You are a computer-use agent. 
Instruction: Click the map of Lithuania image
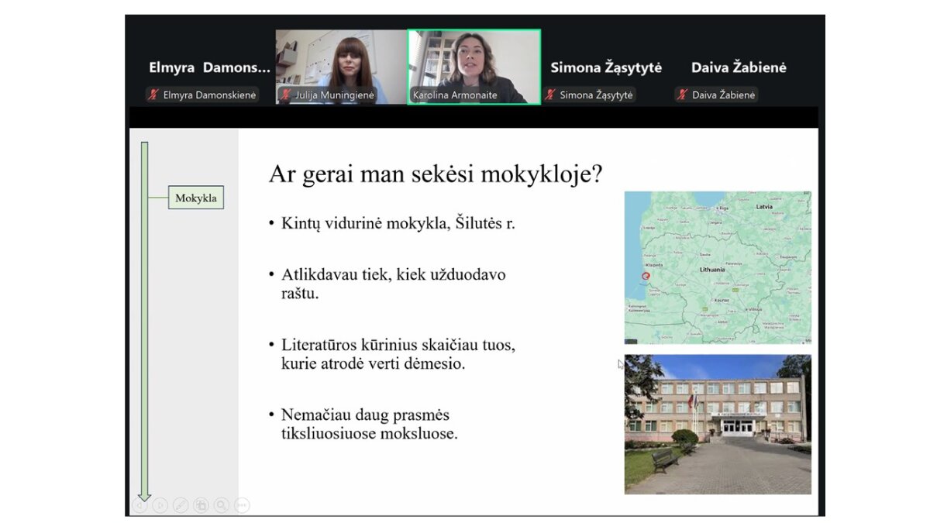(717, 267)
